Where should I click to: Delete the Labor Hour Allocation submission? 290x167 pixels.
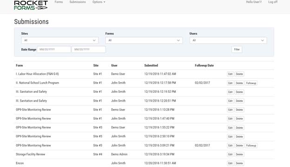point(239,74)
